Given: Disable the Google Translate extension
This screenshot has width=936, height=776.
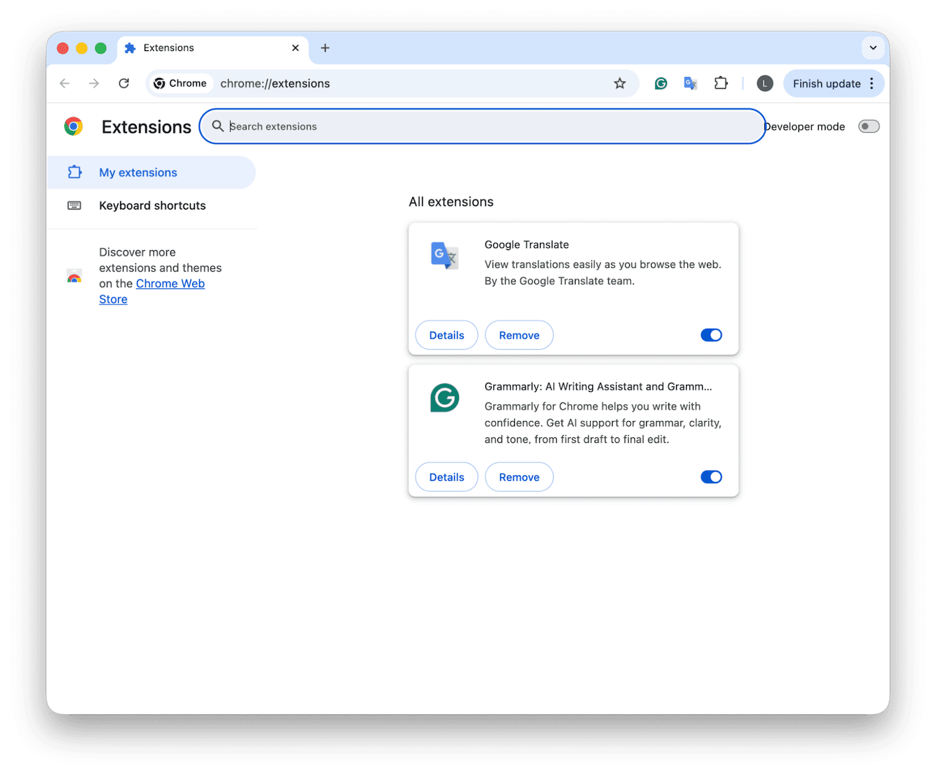Looking at the screenshot, I should click(711, 335).
